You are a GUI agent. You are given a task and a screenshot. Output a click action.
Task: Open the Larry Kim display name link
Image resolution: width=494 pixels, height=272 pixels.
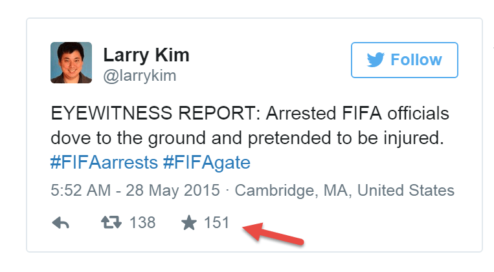tap(146, 55)
